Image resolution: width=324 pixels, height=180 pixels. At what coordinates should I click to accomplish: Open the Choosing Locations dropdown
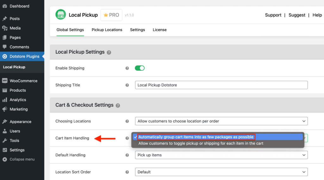pos(221,121)
